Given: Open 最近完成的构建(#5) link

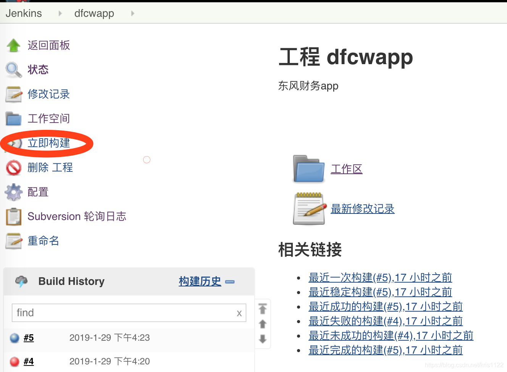Looking at the screenshot, I should [x=386, y=350].
